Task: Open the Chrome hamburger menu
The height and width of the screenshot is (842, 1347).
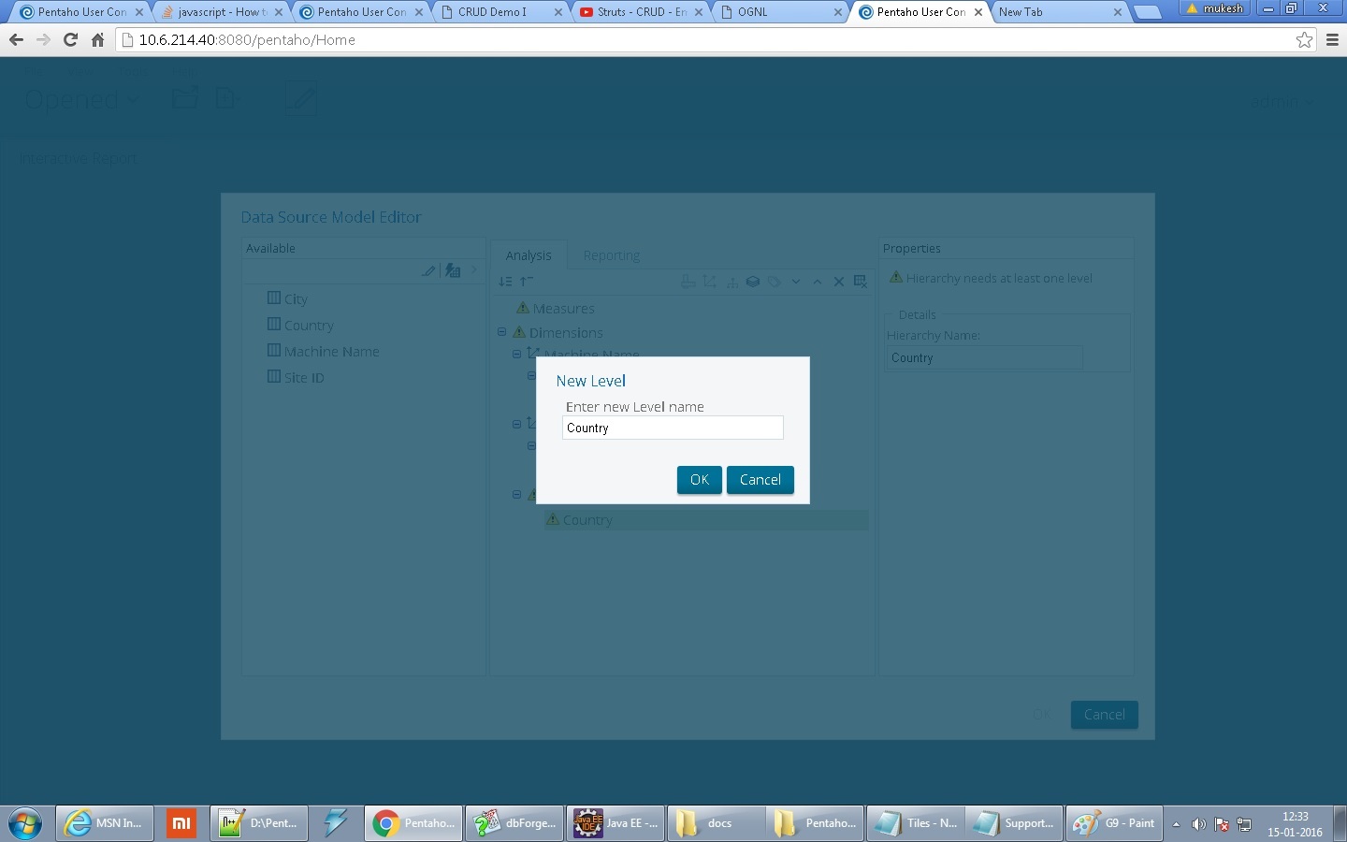Action: point(1333,40)
